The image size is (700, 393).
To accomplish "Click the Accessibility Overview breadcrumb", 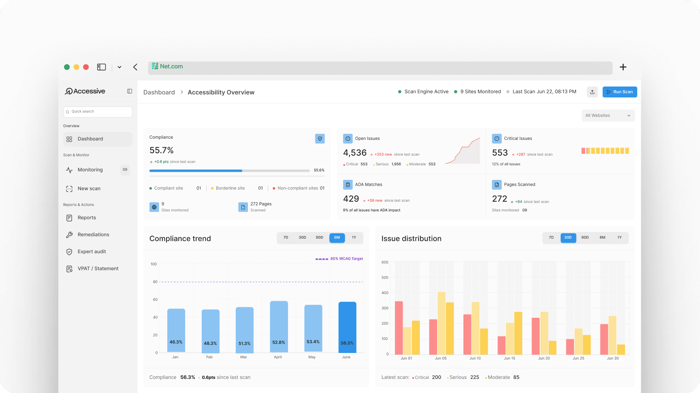I will tap(221, 93).
